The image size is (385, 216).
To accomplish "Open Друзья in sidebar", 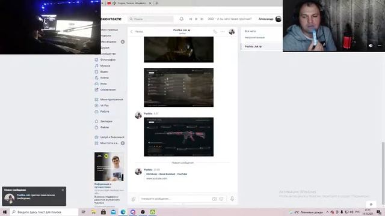I will coord(105,48).
